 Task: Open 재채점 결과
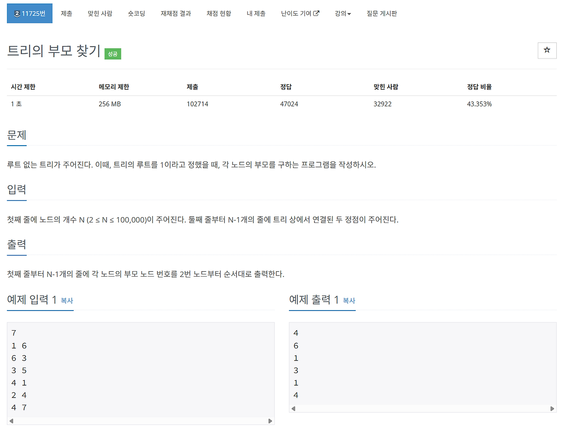(175, 13)
